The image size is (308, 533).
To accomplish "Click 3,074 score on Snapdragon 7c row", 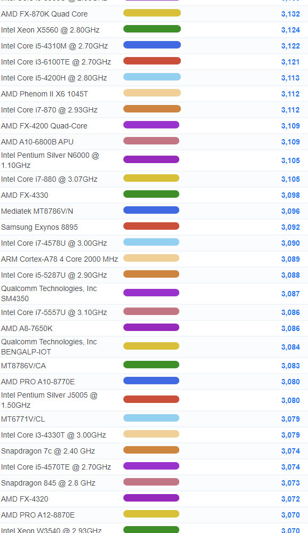I will point(290,451).
